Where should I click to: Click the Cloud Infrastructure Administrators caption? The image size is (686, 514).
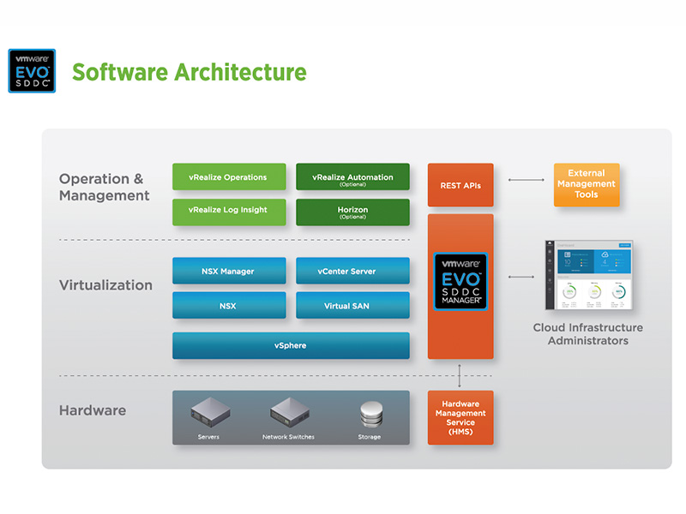coord(588,334)
